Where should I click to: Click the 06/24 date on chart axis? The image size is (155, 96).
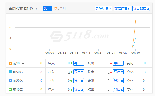coord(111,53)
